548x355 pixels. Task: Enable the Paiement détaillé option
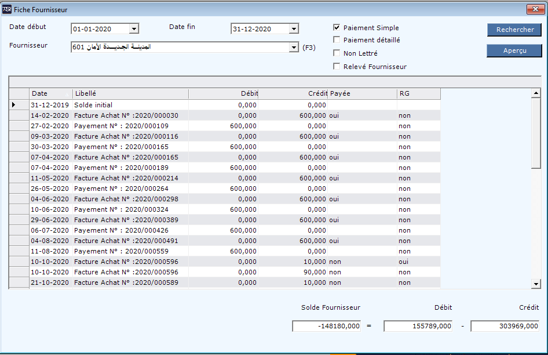[337, 40]
